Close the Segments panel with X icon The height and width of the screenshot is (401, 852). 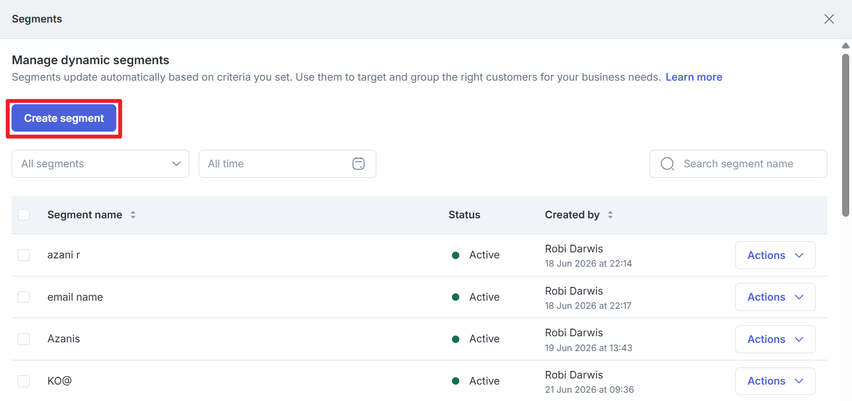[829, 19]
